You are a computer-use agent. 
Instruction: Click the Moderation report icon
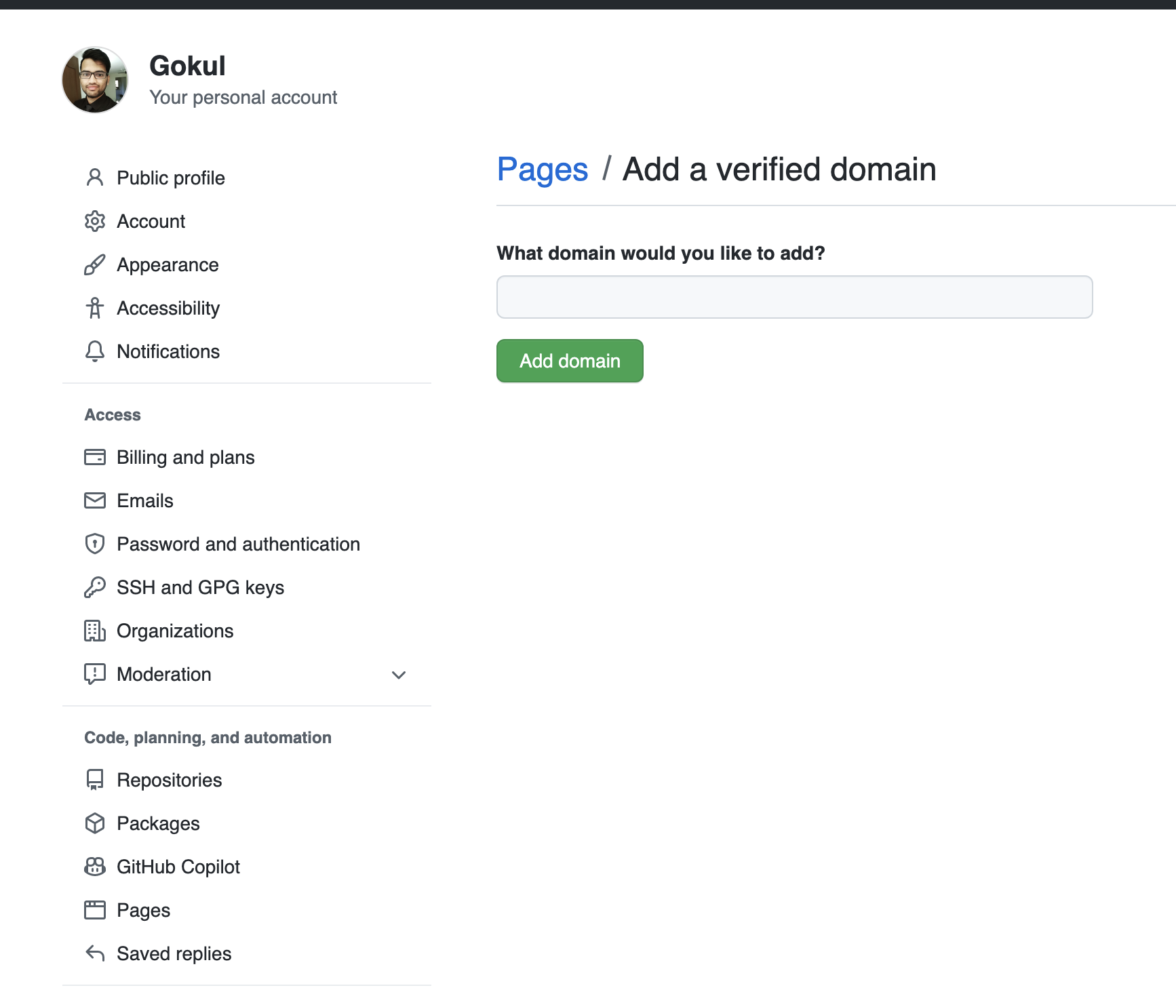[x=95, y=674]
